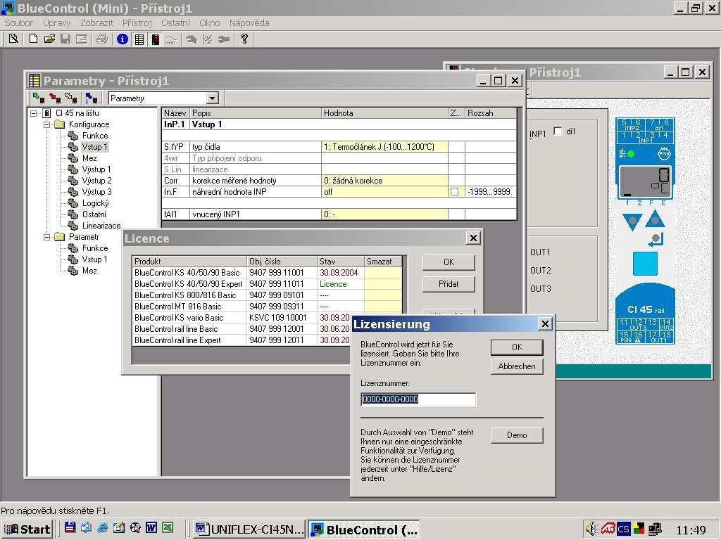Collapse the Konfigurace folder node

(47, 124)
